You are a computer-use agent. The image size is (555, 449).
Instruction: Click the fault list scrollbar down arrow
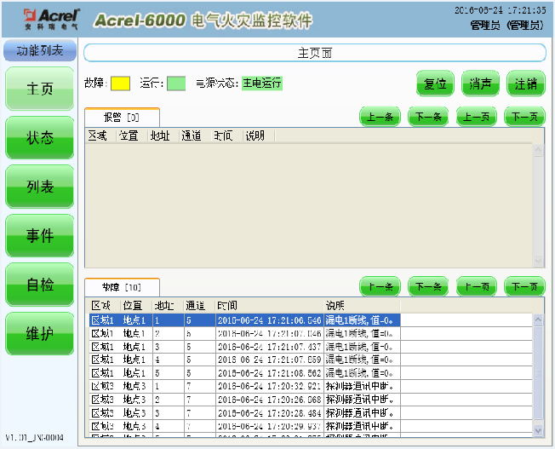(538, 430)
